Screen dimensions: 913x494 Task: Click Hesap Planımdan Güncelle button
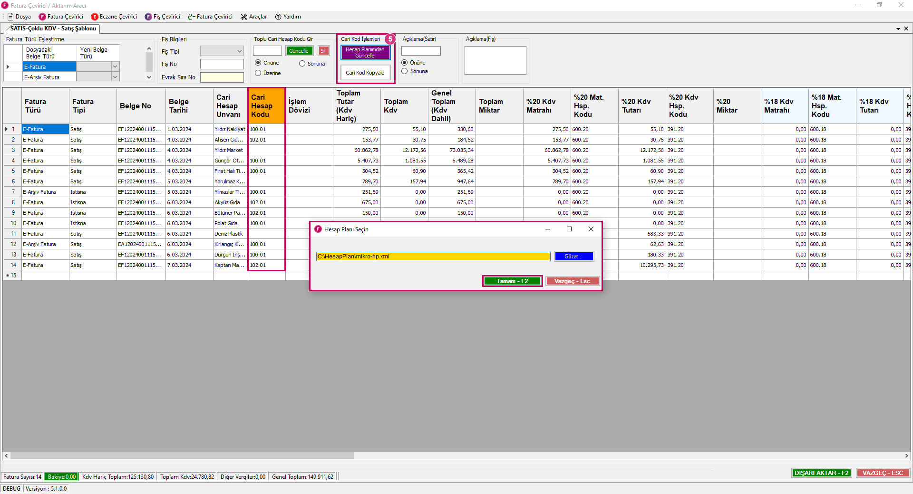click(x=365, y=52)
